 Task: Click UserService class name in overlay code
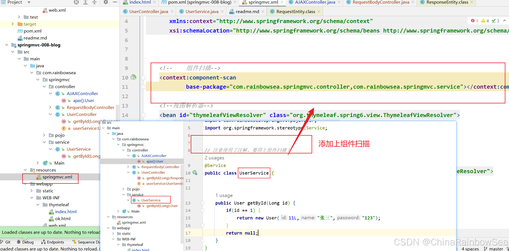pos(254,173)
